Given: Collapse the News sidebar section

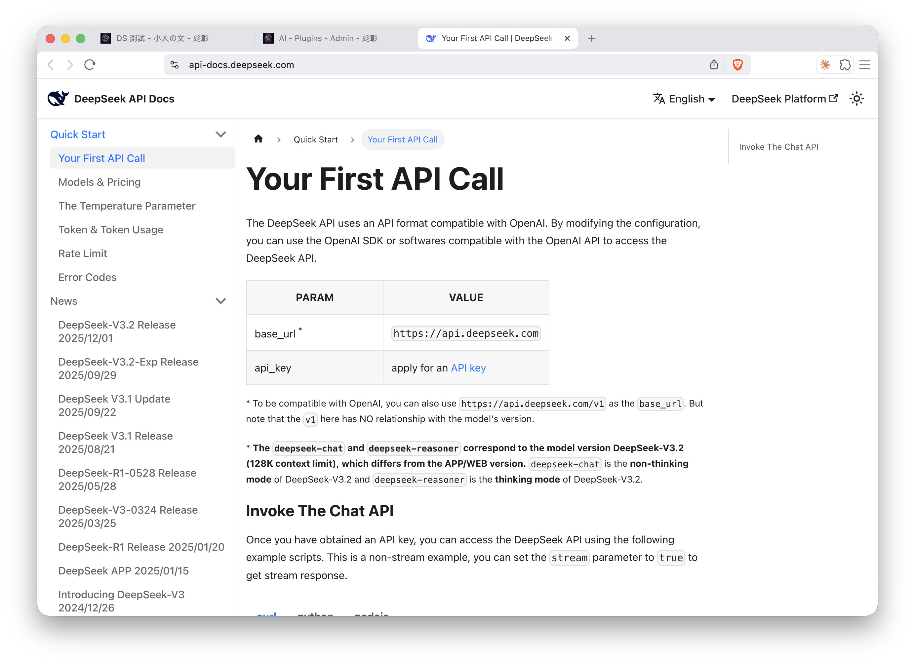Looking at the screenshot, I should [x=220, y=301].
